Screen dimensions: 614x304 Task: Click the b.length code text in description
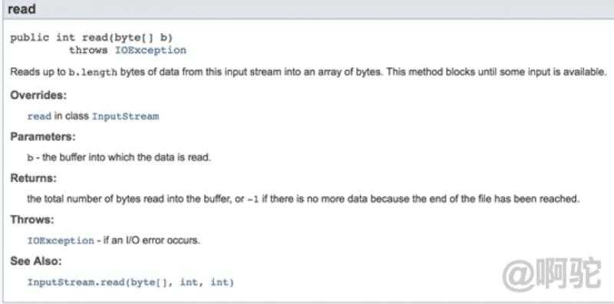(x=93, y=73)
